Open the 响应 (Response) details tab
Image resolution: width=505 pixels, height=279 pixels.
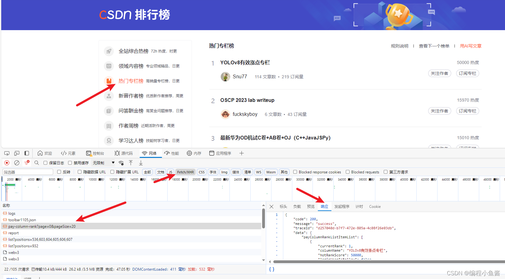pyautogui.click(x=324, y=206)
